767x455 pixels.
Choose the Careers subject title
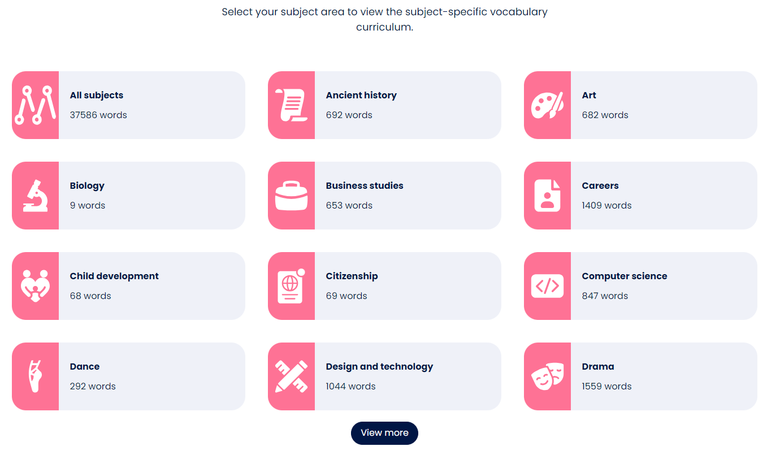(x=600, y=185)
